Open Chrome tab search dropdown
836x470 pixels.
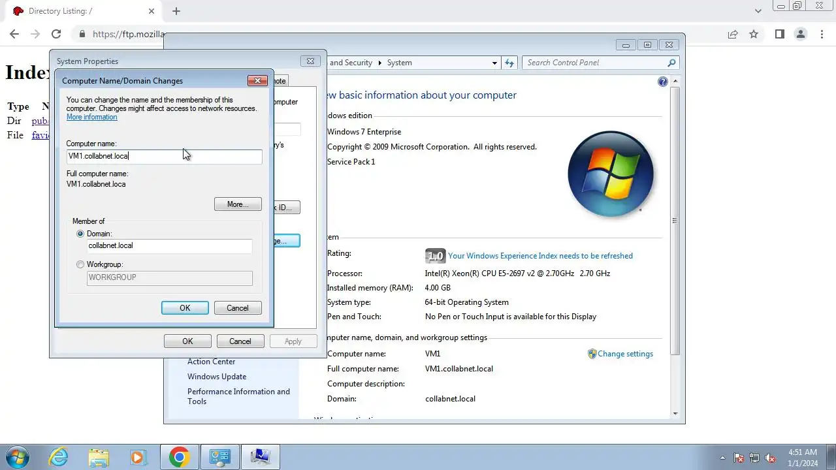758,11
